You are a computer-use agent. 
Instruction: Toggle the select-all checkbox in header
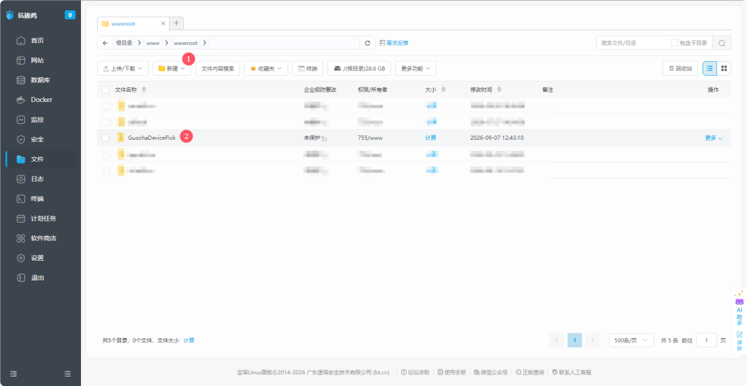pos(105,90)
